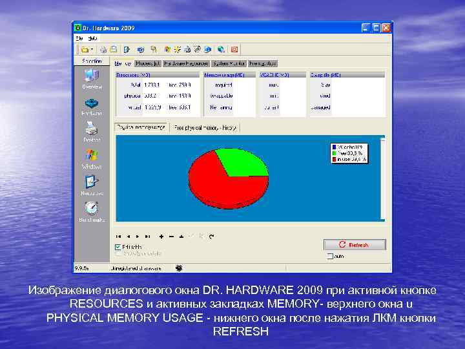Viewport: 465px width, 349px height.
Task: Click version 9.9.5e in status bar
Action: pos(81,268)
